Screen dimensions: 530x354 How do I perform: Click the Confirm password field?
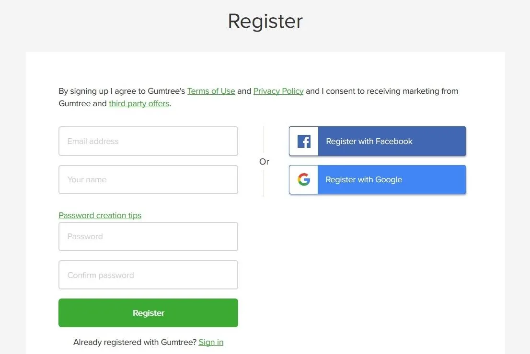click(148, 275)
